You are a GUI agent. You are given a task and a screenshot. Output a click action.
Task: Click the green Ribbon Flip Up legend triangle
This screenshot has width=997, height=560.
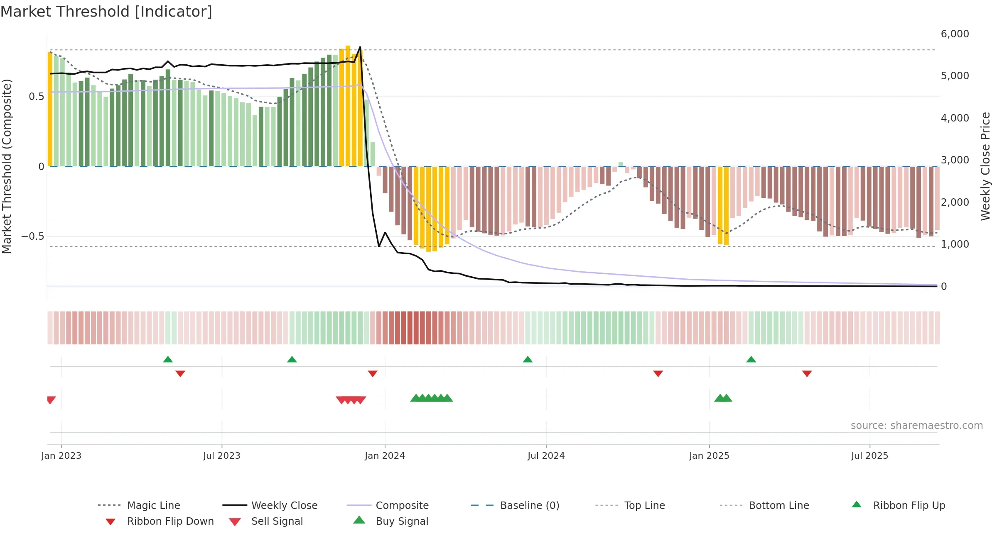857,504
